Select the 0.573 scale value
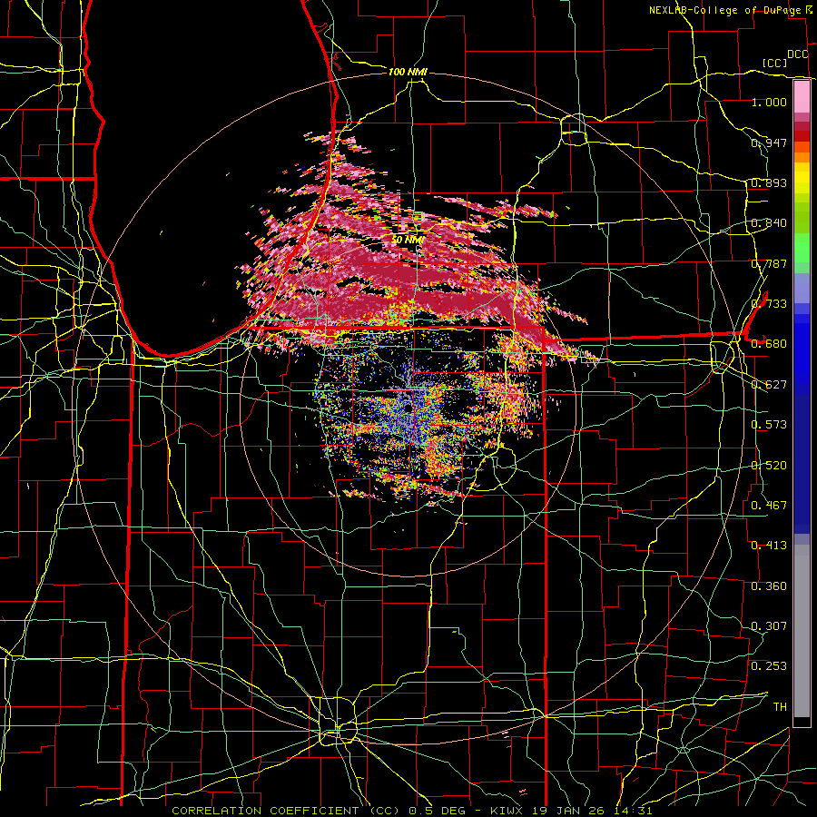Image resolution: width=817 pixels, height=817 pixels. coord(769,425)
